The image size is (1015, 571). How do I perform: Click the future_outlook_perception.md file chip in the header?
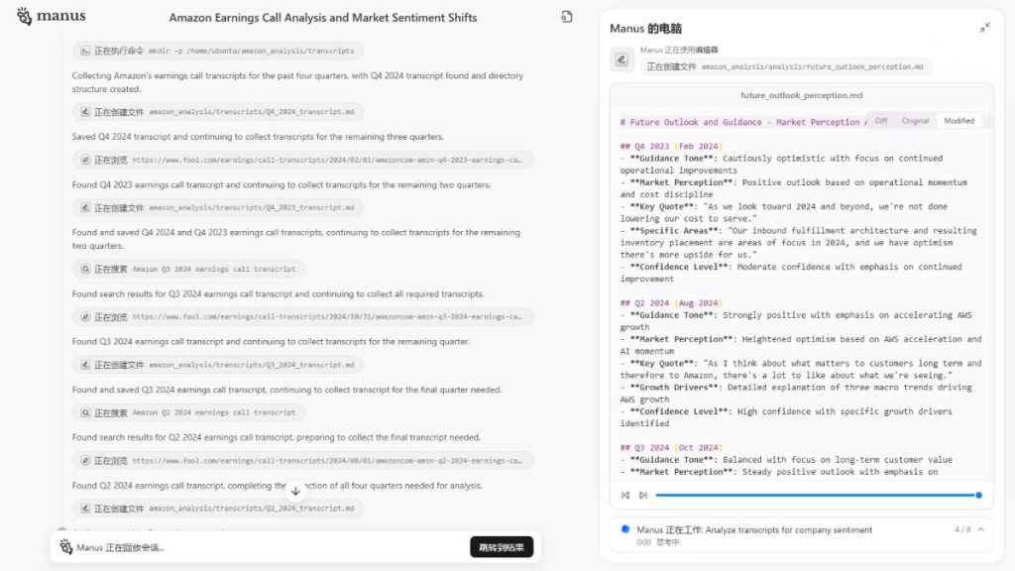pyautogui.click(x=786, y=66)
